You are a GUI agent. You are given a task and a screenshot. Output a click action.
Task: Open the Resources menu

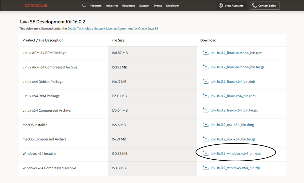(x=129, y=6)
